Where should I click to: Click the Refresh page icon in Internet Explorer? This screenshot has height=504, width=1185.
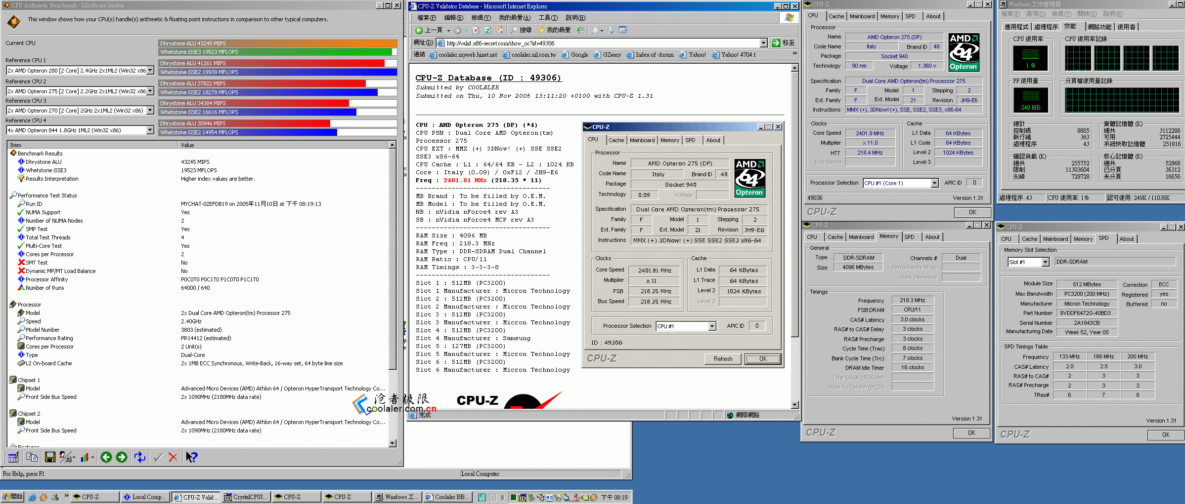pyautogui.click(x=487, y=30)
